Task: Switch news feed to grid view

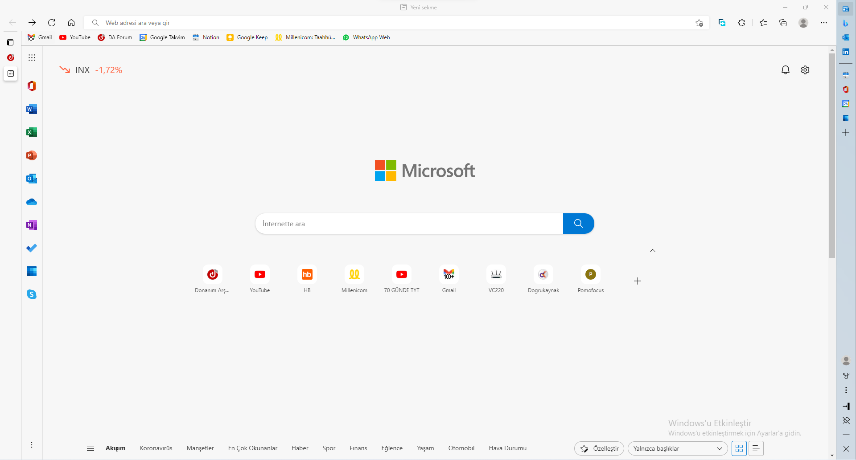Action: tap(739, 448)
